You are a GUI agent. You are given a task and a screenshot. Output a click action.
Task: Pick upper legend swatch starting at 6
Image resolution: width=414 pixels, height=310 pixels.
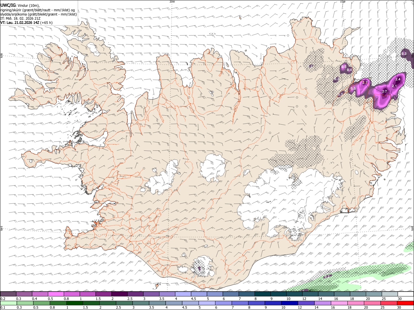click(x=231, y=294)
